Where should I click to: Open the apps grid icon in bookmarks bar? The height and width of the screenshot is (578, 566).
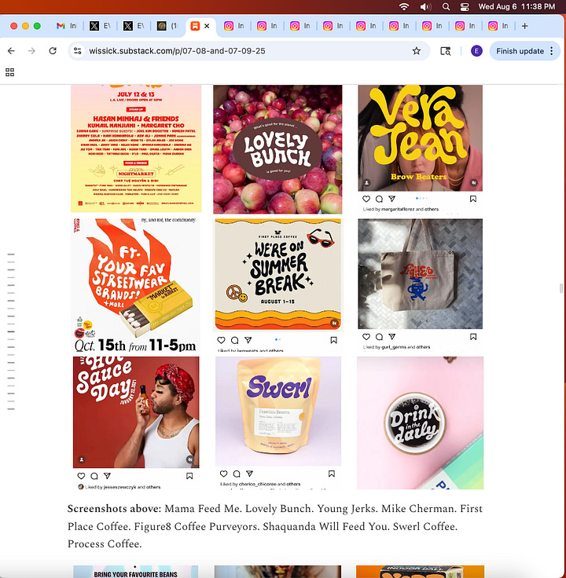tap(10, 72)
